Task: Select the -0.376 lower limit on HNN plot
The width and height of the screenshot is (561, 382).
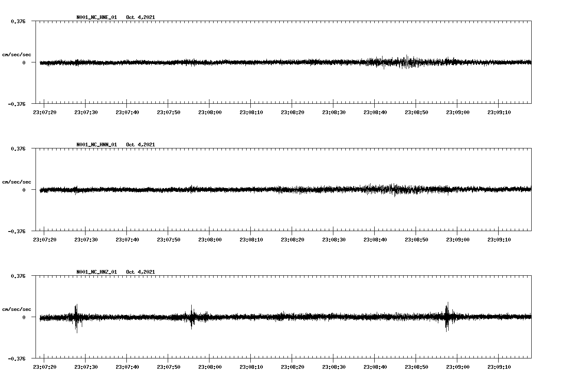Action: point(17,231)
